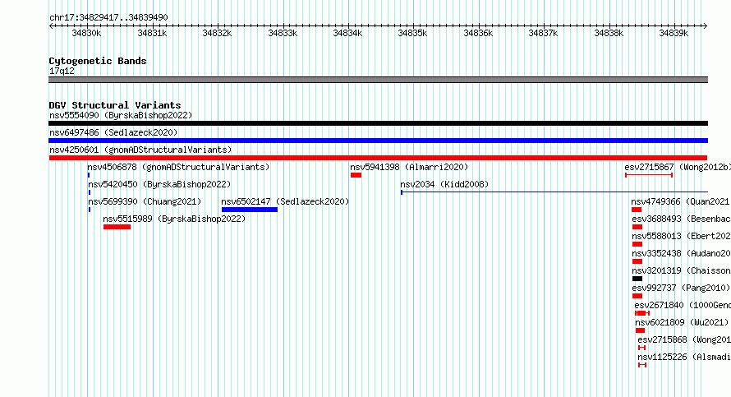Image resolution: width=731 pixels, height=397 pixels.
Task: Click the Cytogenetic Bands track title
Action: 98,61
